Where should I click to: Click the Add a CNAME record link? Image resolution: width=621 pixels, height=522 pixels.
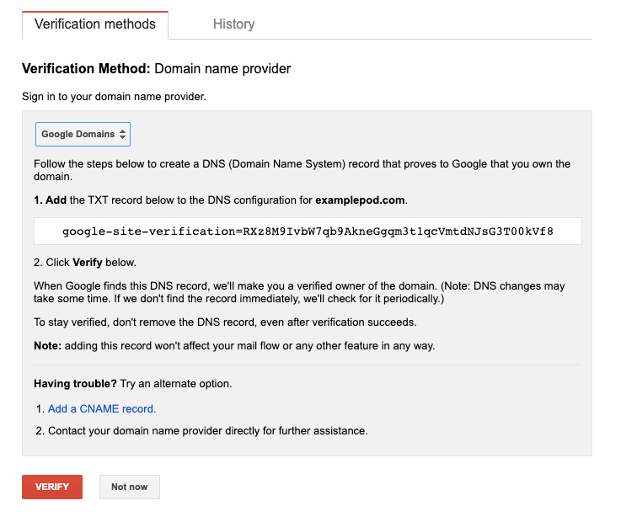102,409
